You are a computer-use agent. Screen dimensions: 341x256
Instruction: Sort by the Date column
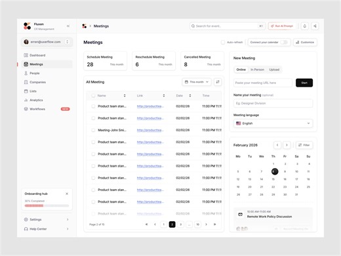pyautogui.click(x=190, y=96)
